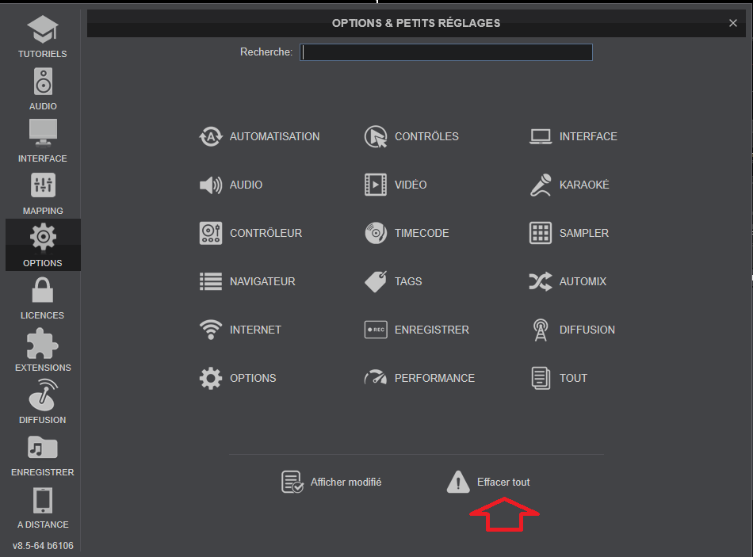Screen dimensions: 753x557
Task: Click the Recherche search field
Action: point(446,52)
